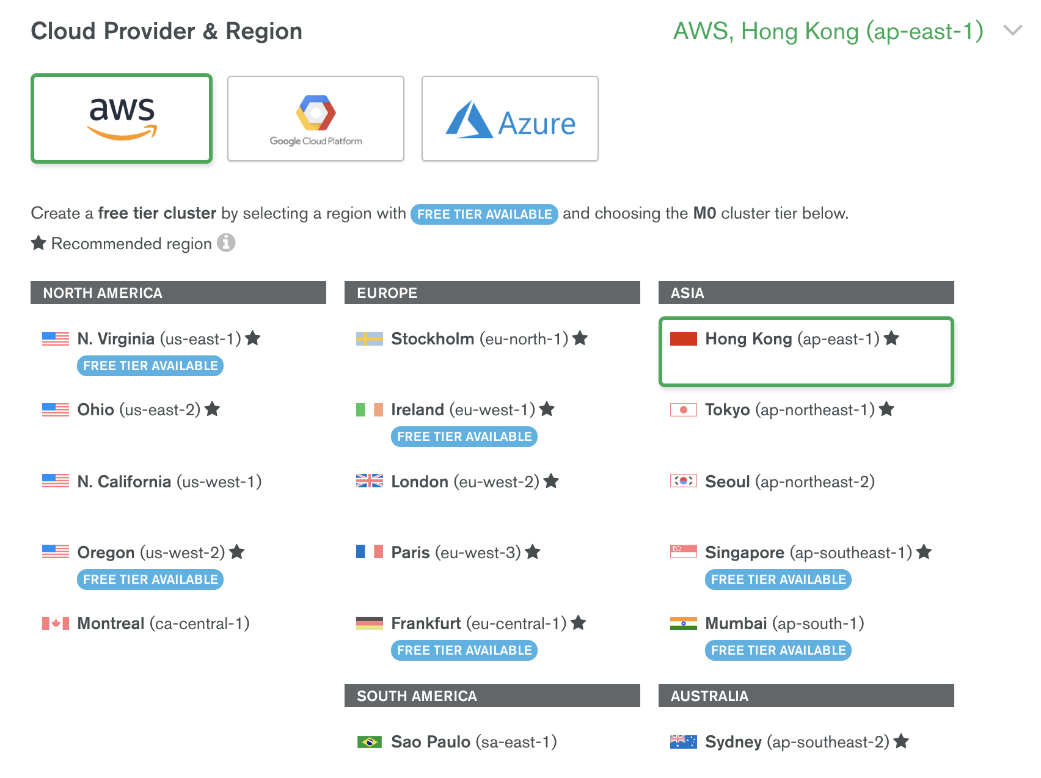Collapse the Cloud Provider & Region chevron
1041x778 pixels.
(x=1012, y=31)
